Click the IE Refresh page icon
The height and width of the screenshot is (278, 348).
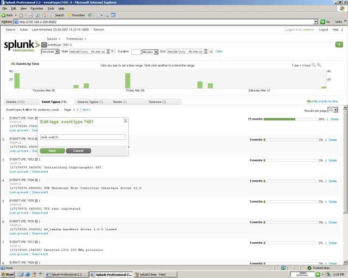coord(38,15)
